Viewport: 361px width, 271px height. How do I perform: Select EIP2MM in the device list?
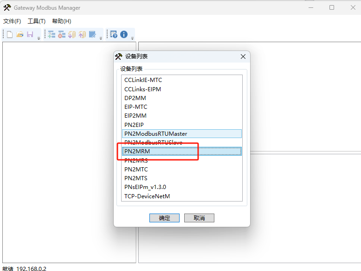182,116
